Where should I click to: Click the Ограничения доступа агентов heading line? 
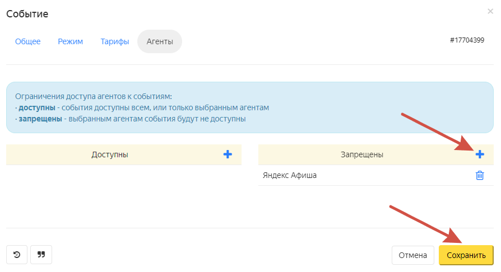94,96
